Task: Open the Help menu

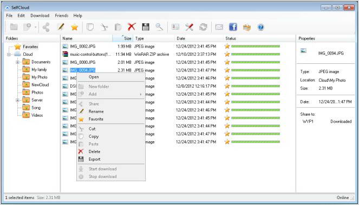Action: tap(77, 16)
